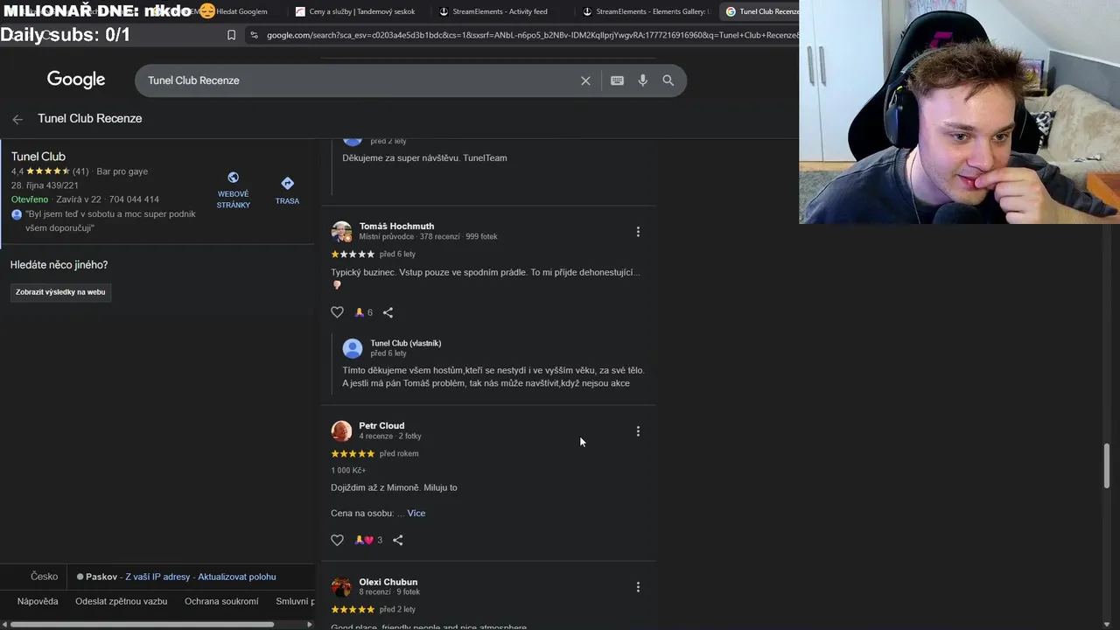Open the Nápověda footer link
The height and width of the screenshot is (630, 1120).
(x=38, y=601)
